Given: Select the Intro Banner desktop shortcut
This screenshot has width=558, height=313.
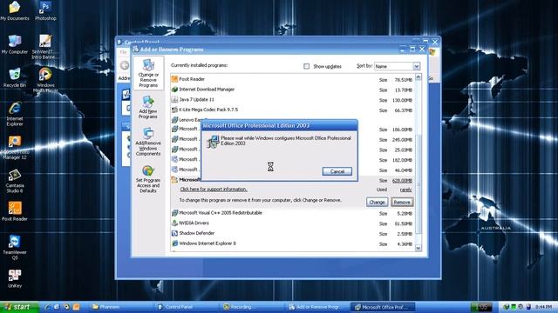Looking at the screenshot, I should click(x=45, y=46).
